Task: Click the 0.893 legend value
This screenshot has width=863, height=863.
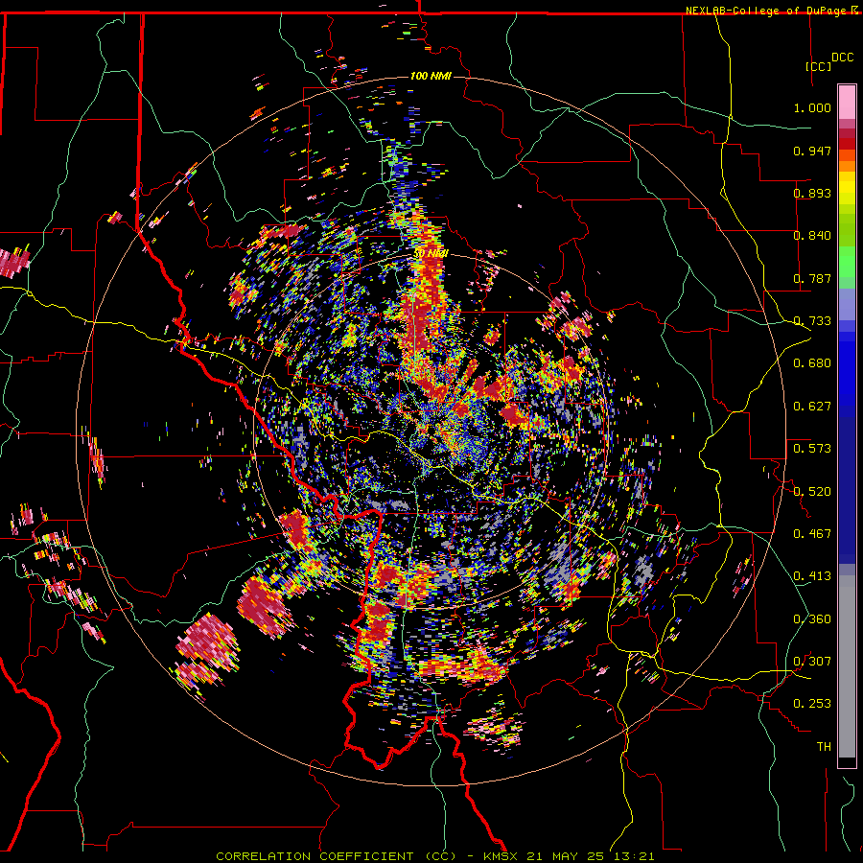Action: click(812, 193)
